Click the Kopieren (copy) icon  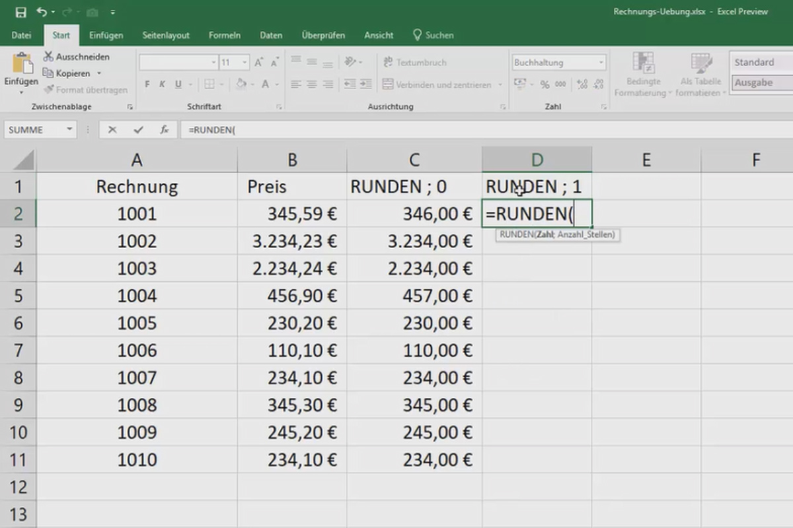[48, 73]
